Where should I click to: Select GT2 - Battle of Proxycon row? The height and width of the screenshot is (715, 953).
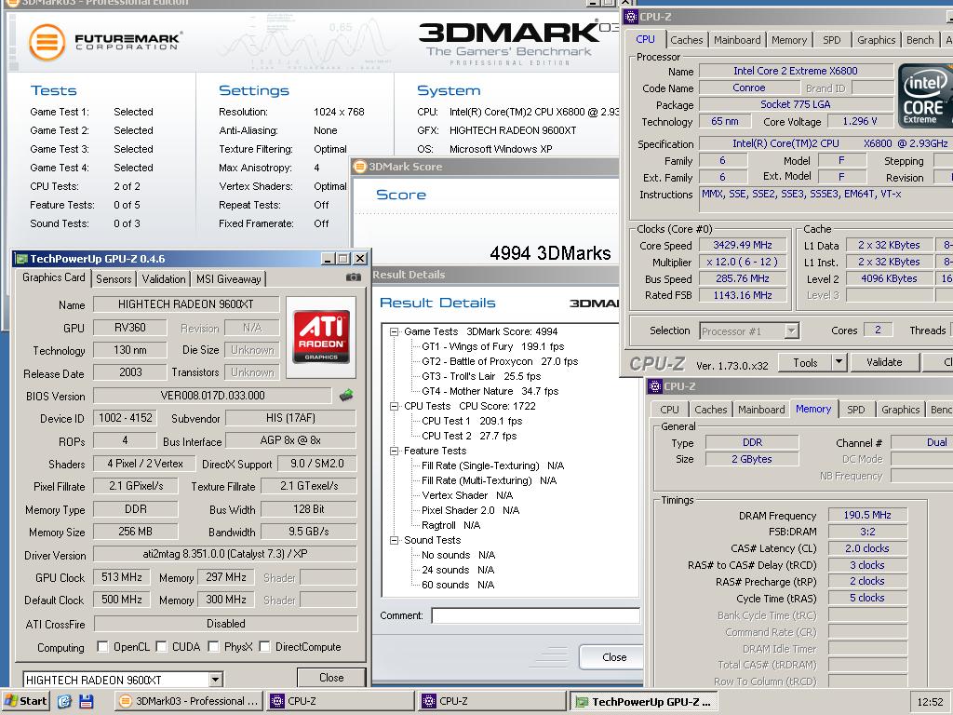500,361
